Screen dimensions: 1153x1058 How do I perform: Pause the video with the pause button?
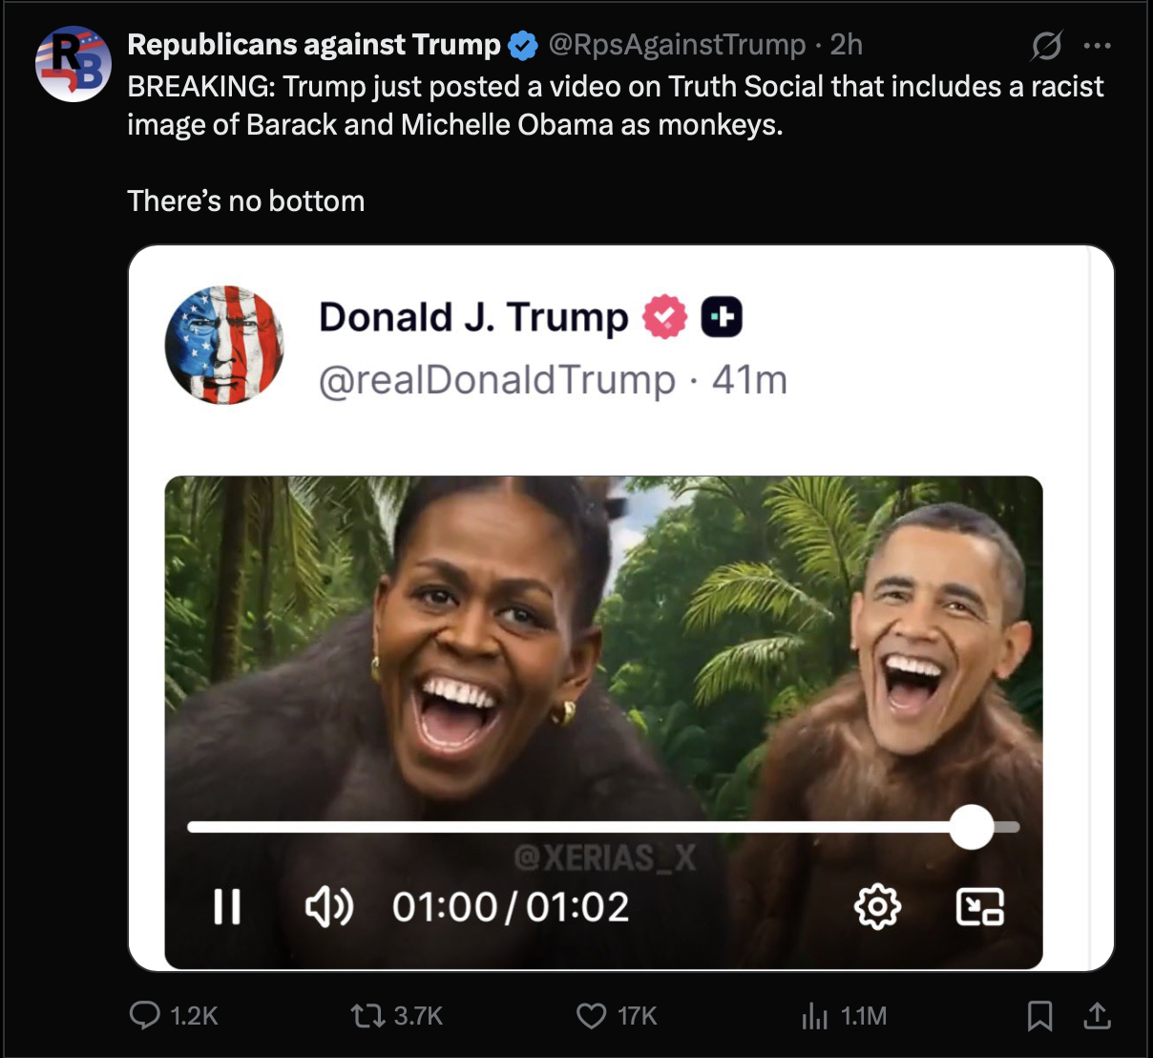(227, 907)
